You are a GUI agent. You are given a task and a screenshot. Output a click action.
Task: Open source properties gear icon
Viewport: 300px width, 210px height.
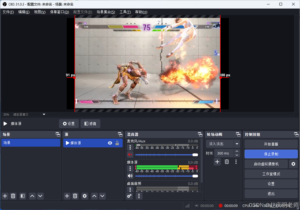(85, 196)
